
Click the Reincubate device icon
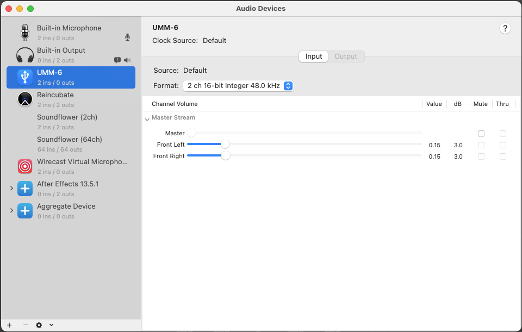pos(25,99)
